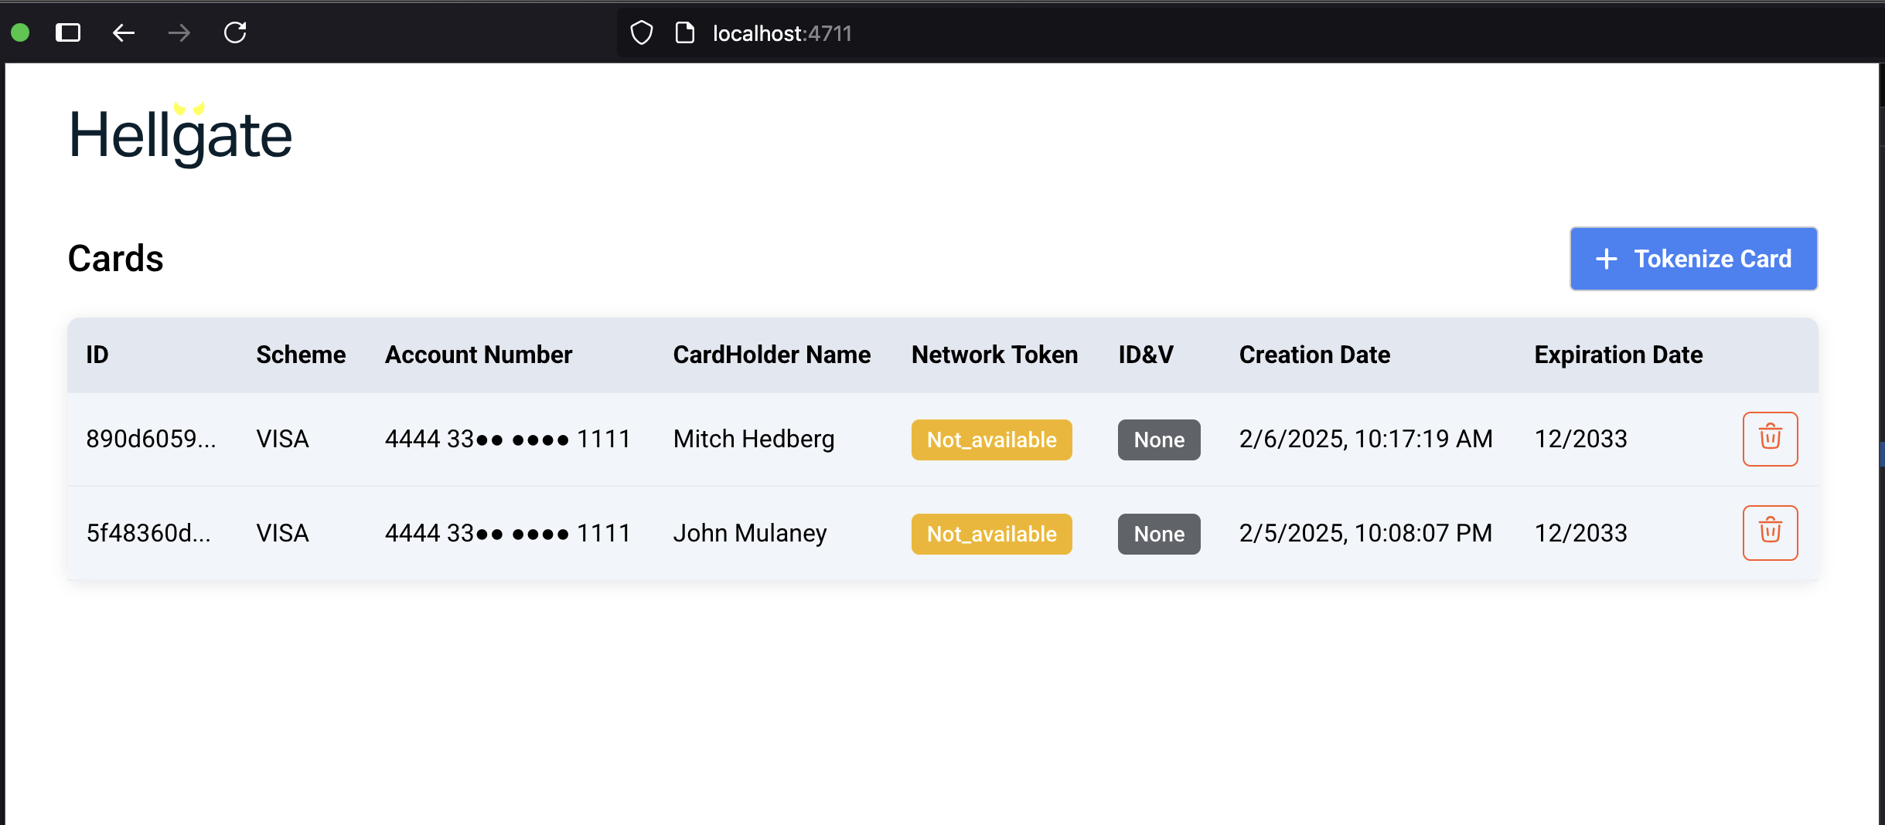Click the plus icon inside Tokenize Card button

(1606, 259)
